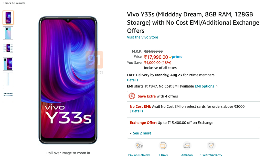
Task: Click the prime logo next to price
Action: 176,57
